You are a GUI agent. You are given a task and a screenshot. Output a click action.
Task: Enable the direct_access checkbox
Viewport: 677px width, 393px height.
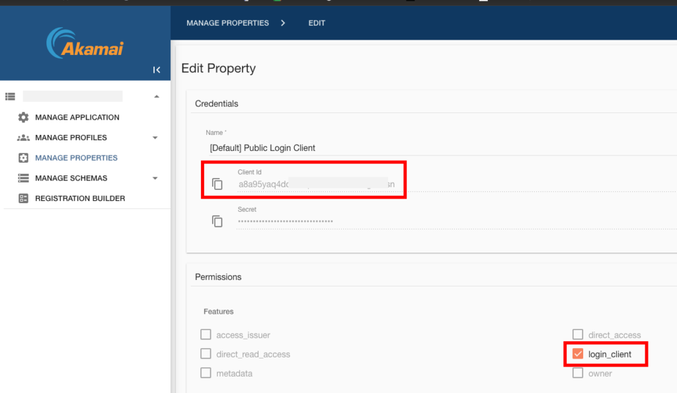578,335
